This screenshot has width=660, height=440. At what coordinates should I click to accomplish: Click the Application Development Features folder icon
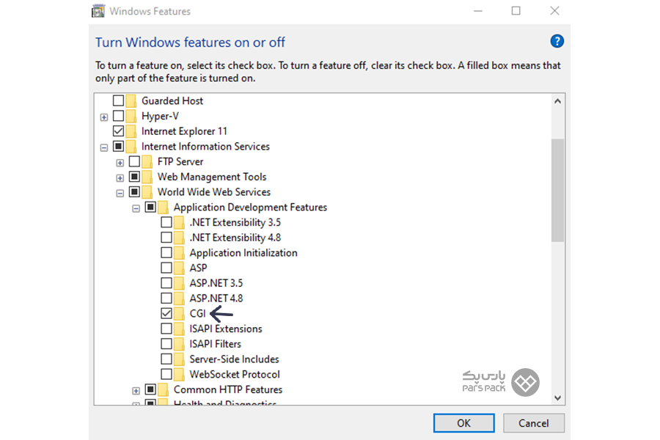pyautogui.click(x=163, y=207)
